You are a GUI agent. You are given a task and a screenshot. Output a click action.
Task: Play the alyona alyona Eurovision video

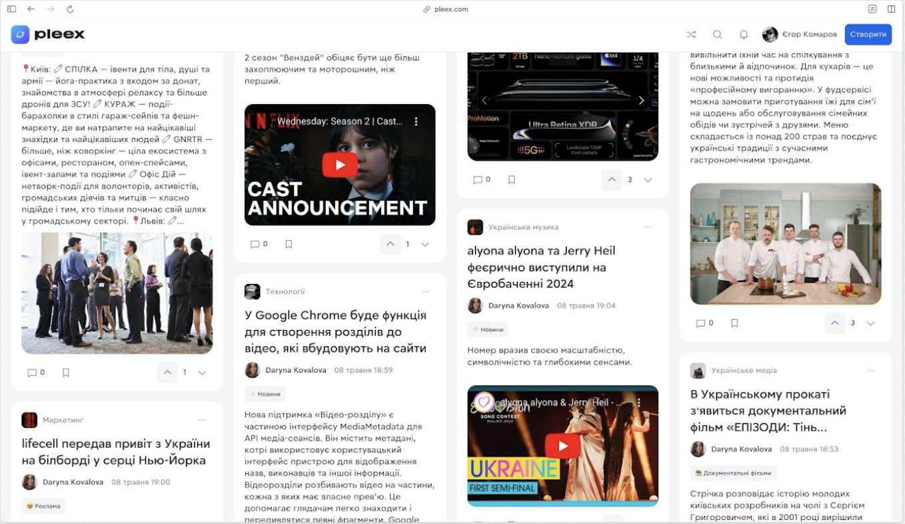coord(562,446)
